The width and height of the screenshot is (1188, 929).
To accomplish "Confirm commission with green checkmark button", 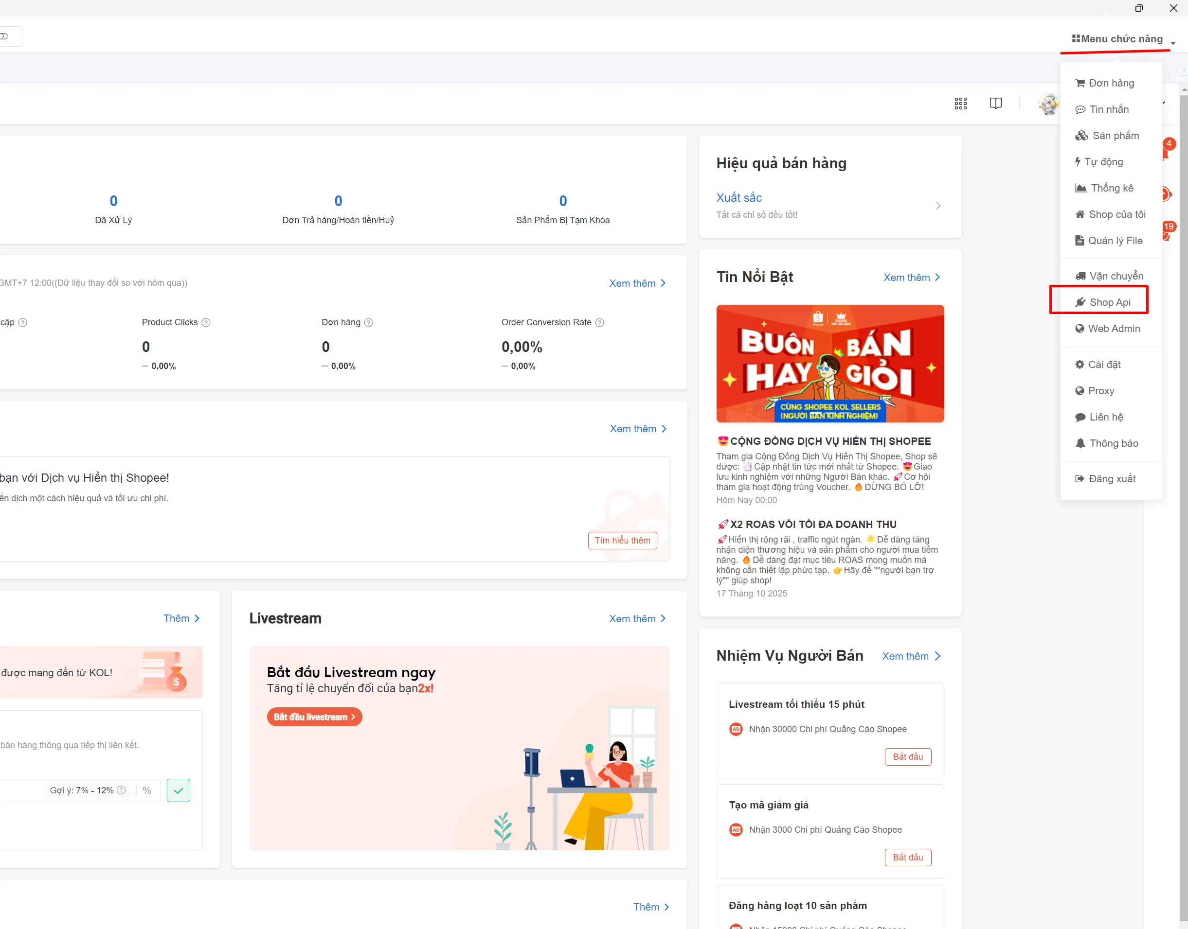I will 179,790.
